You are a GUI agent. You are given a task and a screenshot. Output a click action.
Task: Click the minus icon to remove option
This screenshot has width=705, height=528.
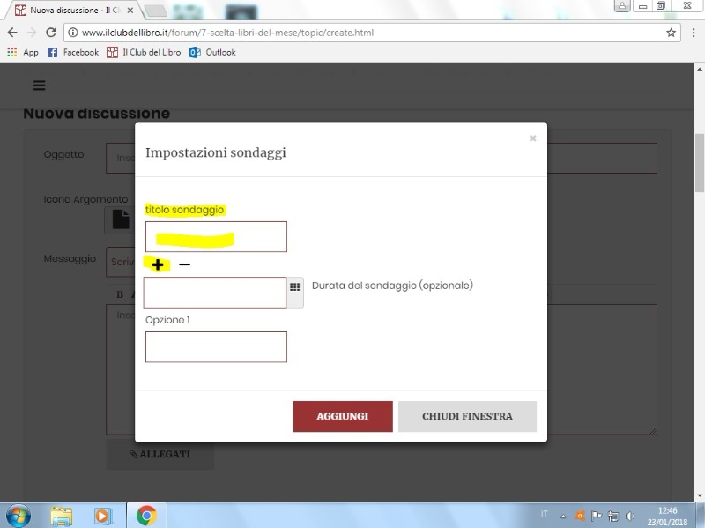click(x=185, y=264)
